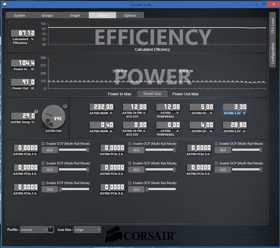Image resolution: width=280 pixels, height=248 pixels.
Task: Adjust the PCIe 3 OCP limit slider
Action: (247, 150)
